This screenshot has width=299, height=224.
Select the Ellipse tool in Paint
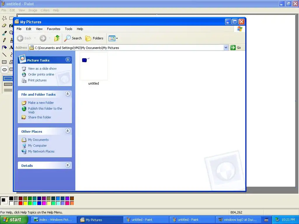pyautogui.click(x=4, y=69)
